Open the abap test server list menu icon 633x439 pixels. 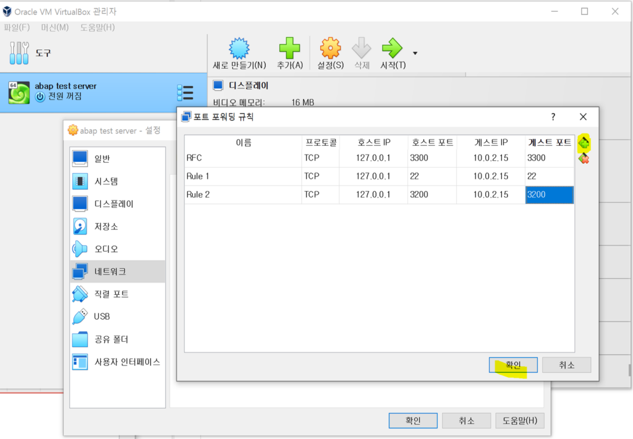click(x=185, y=93)
